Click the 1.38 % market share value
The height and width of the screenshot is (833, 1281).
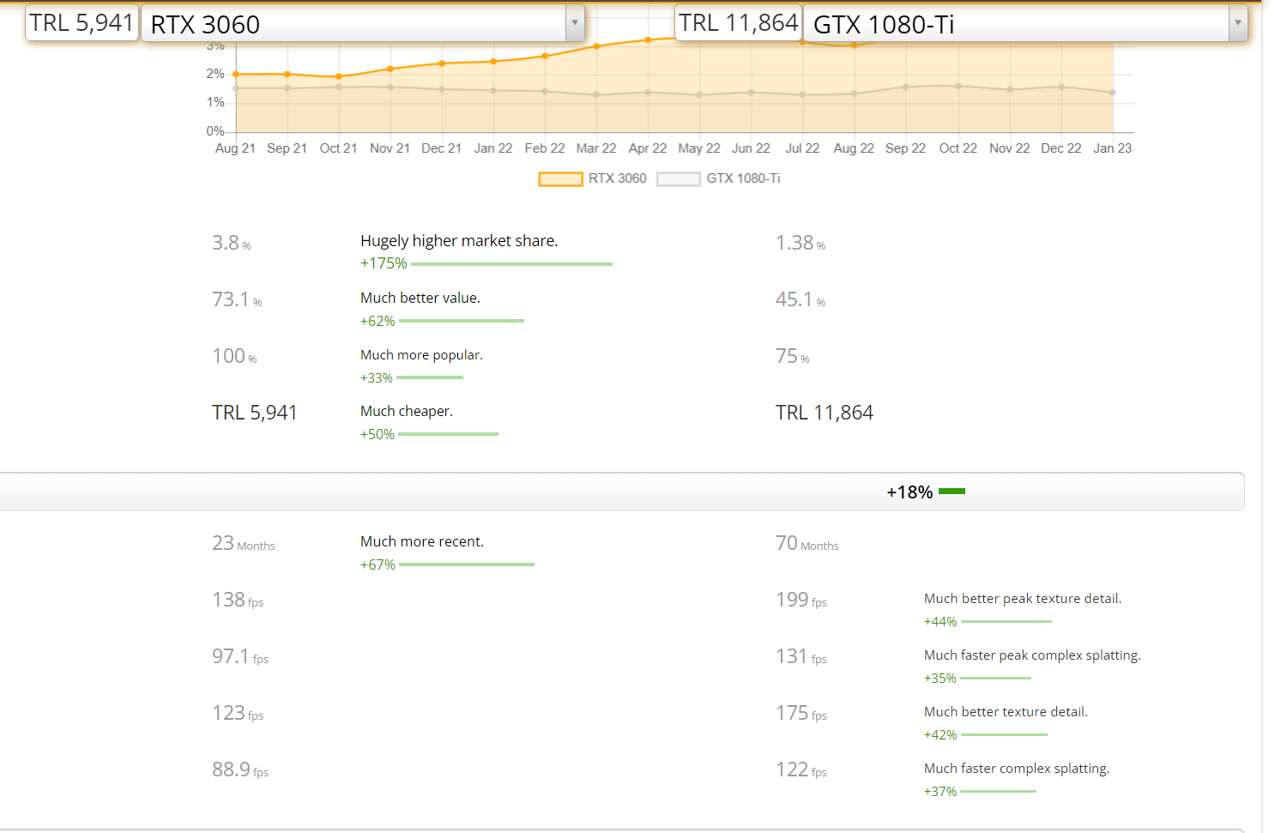click(801, 244)
